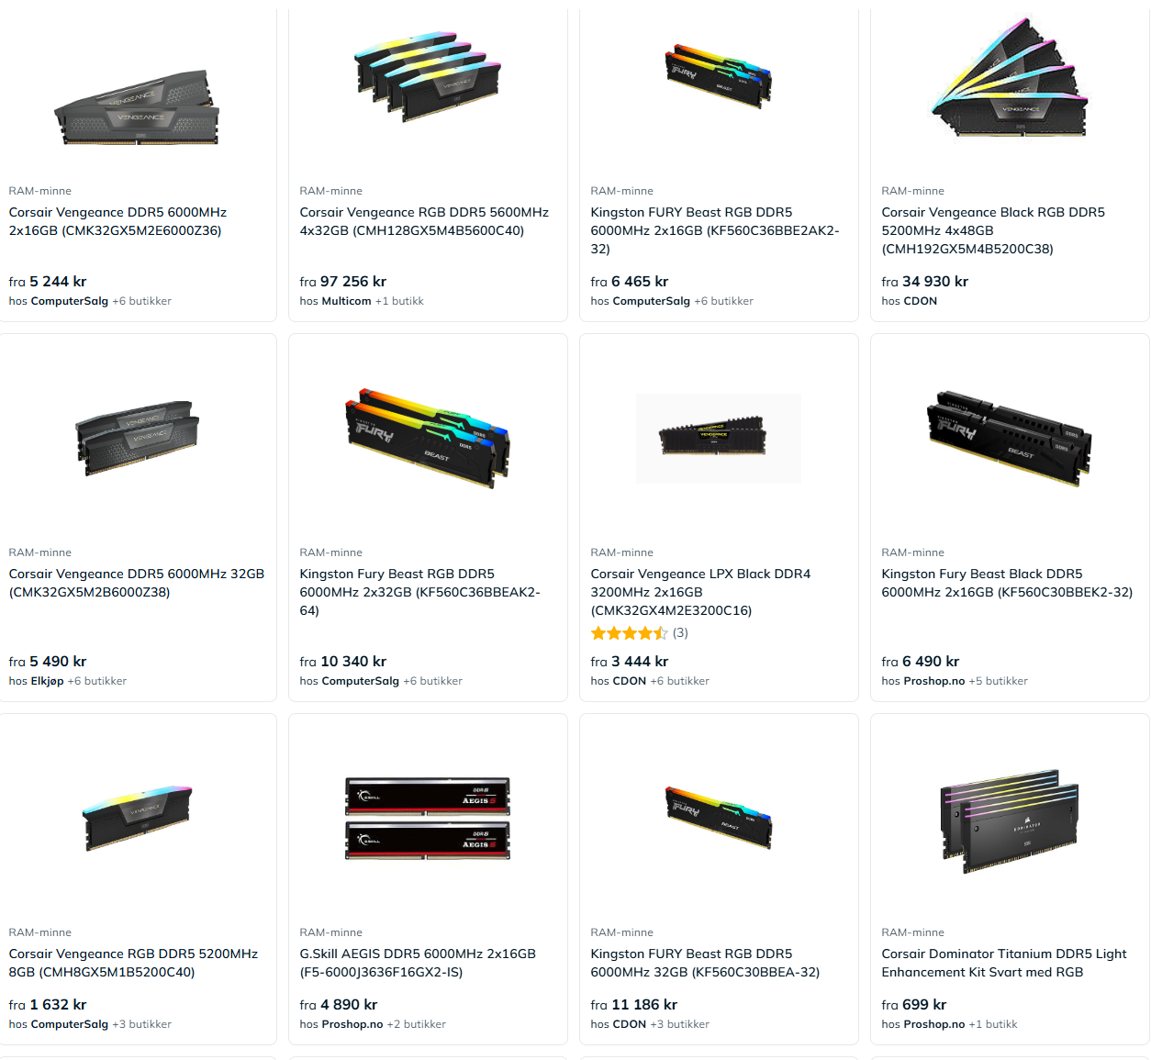Click Kingston FURY Beast RGB DDR5 32GB title

pos(705,963)
